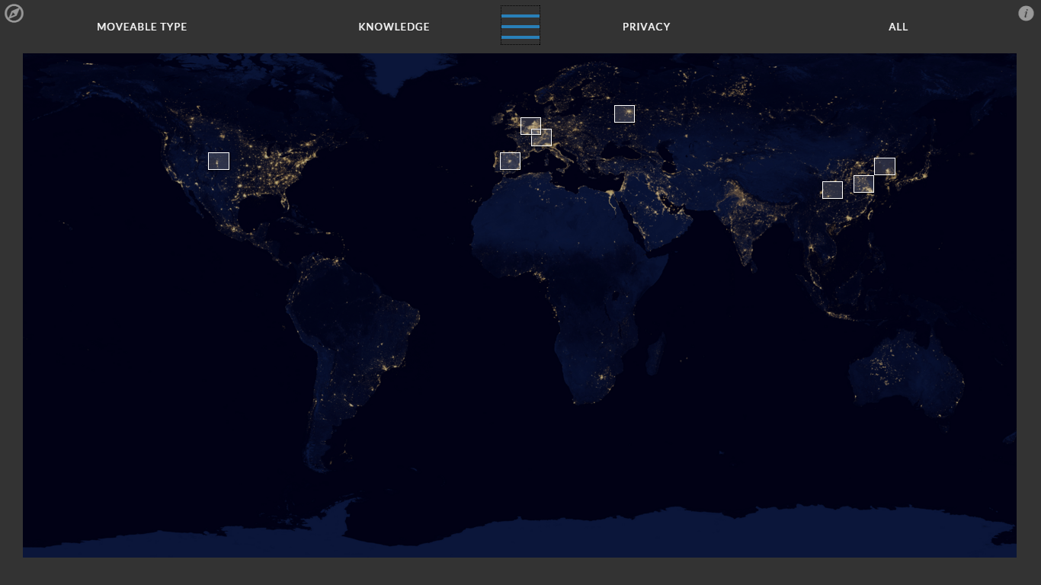Click the map marker box over Spain

pyautogui.click(x=510, y=161)
